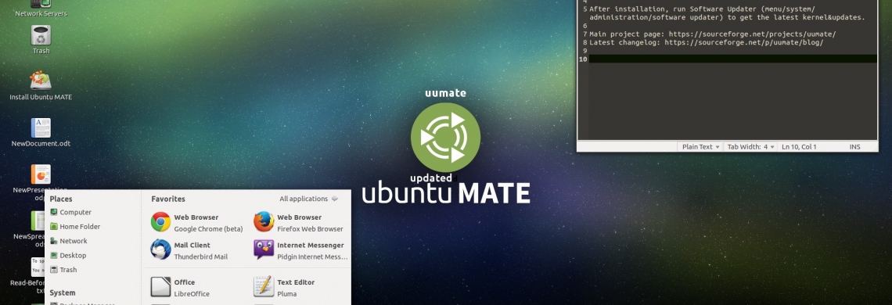Click the sourceforge.net/projects/uumate/ URL on line 7
The width and height of the screenshot is (892, 305).
pos(752,34)
